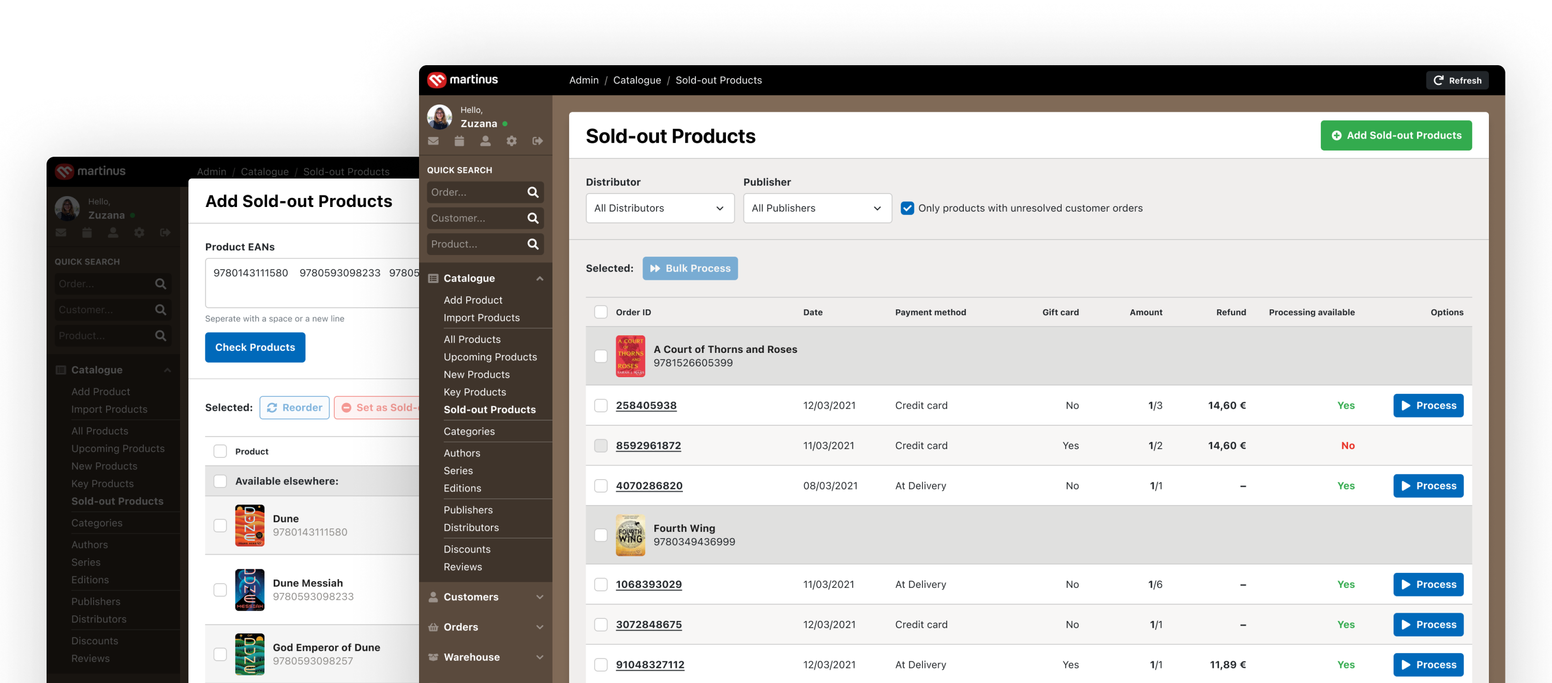Click Dune book cover in back window

point(249,525)
